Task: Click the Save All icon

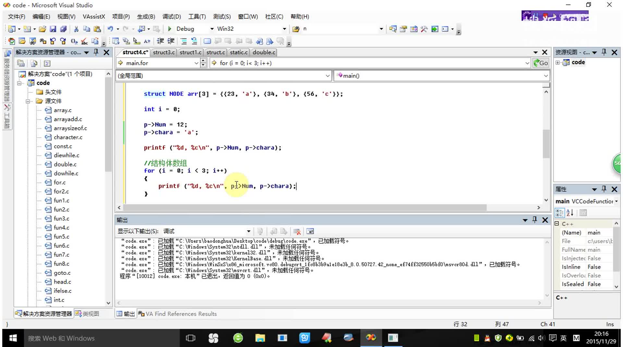Action: (63, 29)
